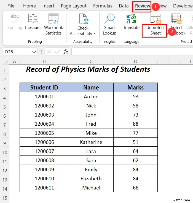
Task: Select column E header
Action: (x=168, y=61)
